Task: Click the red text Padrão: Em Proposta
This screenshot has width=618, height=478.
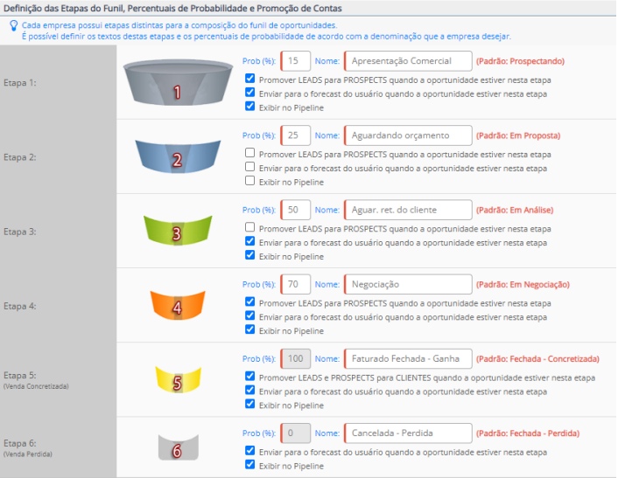Action: click(518, 135)
